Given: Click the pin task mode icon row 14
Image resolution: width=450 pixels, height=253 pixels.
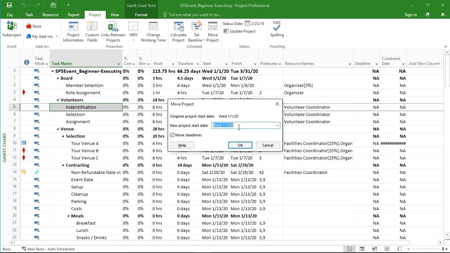Looking at the screenshot, I should tap(37, 172).
